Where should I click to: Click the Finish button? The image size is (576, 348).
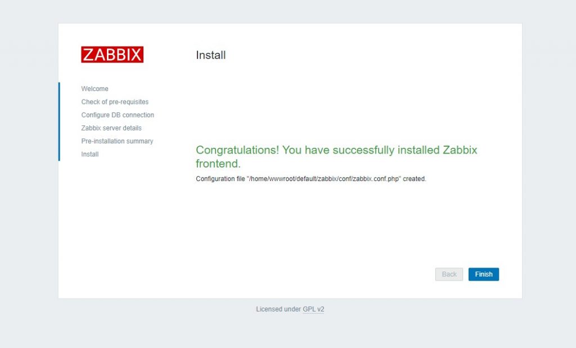483,274
